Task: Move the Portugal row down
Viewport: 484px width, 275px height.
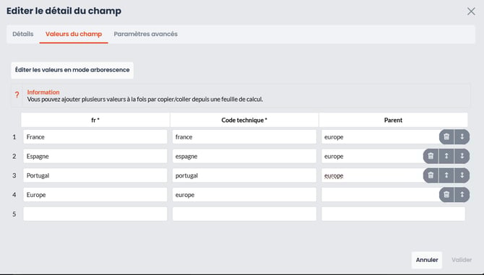Action: tap(462, 175)
